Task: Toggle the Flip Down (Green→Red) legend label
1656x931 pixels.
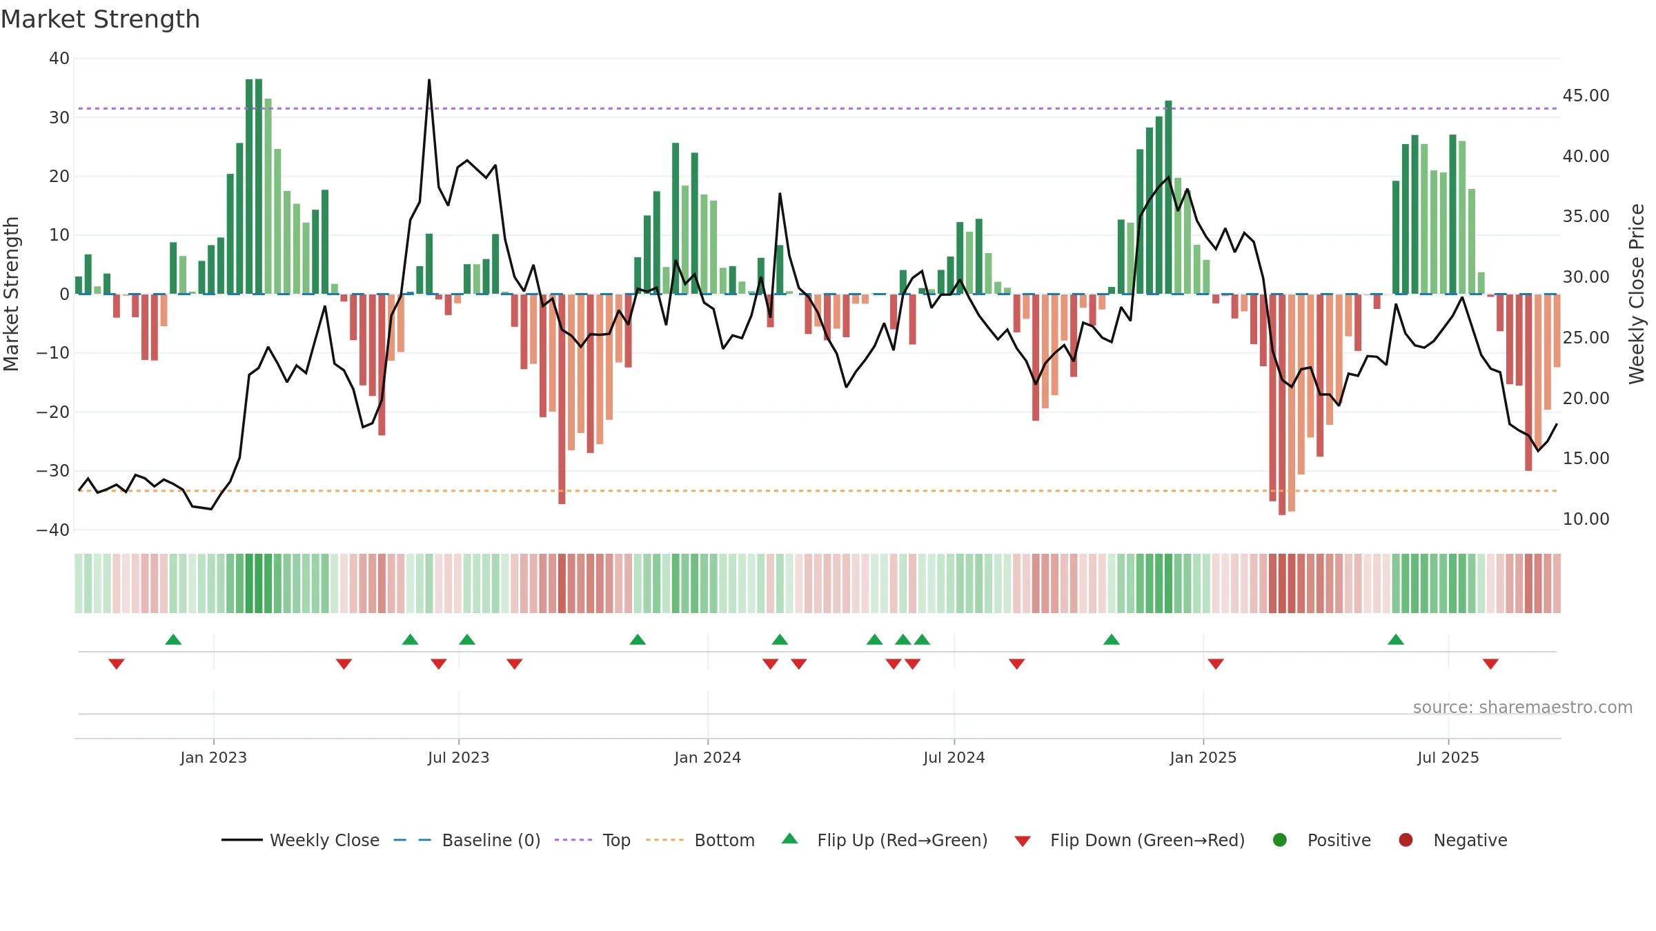Action: 1147,840
